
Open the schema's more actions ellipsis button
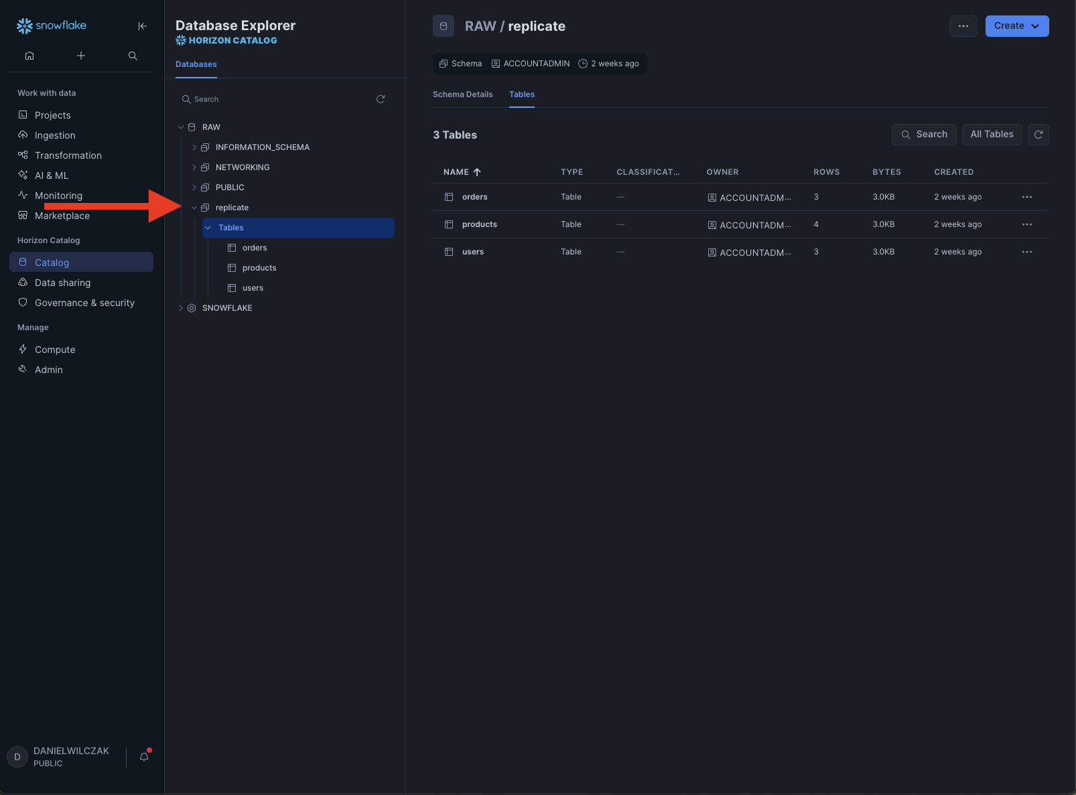tap(963, 26)
